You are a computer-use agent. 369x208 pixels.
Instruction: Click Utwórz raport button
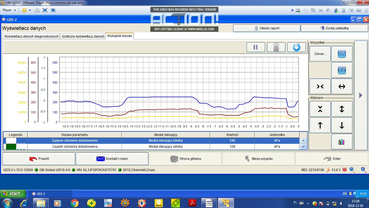(267, 28)
